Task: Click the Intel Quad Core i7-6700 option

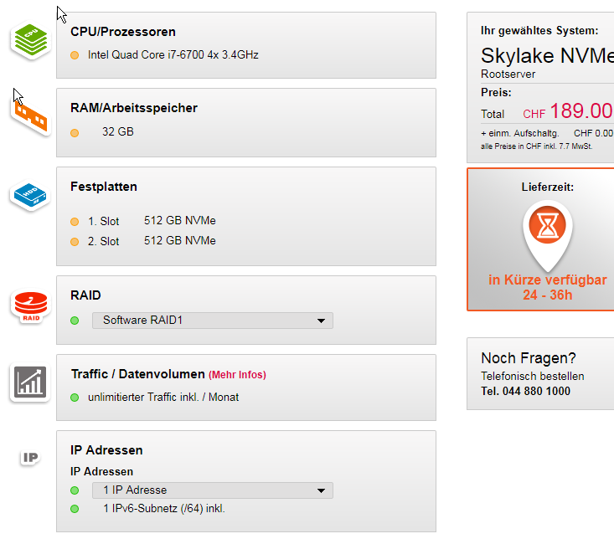Action: coord(173,54)
